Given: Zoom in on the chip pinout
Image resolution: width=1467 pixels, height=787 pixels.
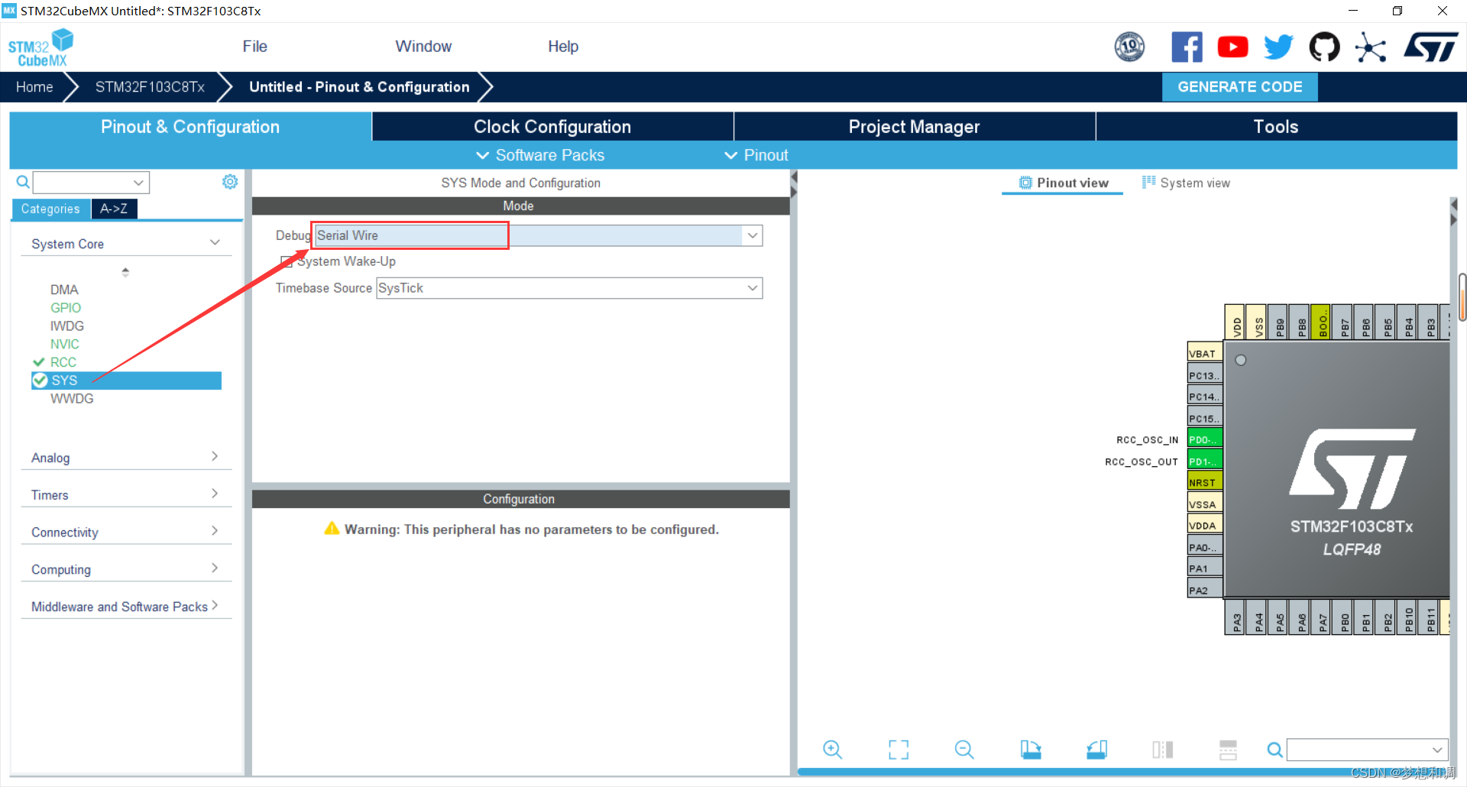Looking at the screenshot, I should coord(832,750).
